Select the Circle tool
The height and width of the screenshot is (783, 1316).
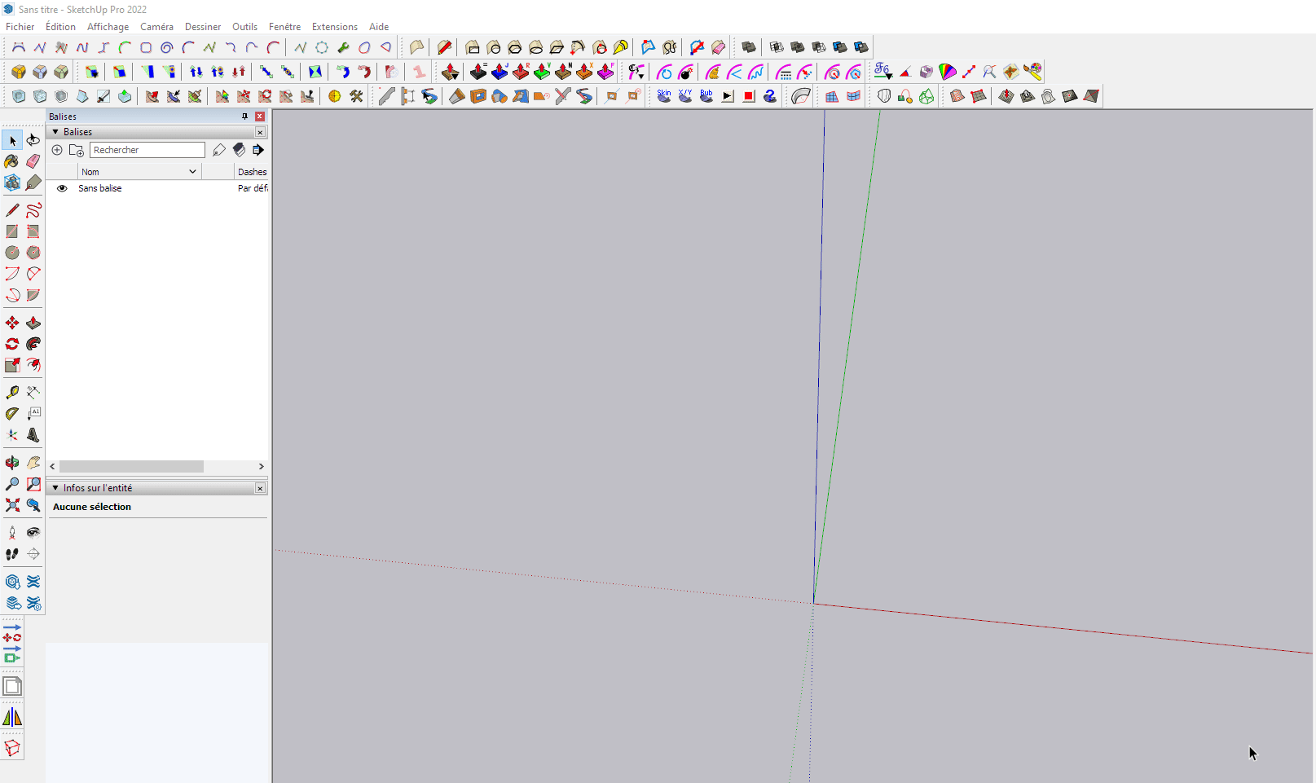point(12,253)
